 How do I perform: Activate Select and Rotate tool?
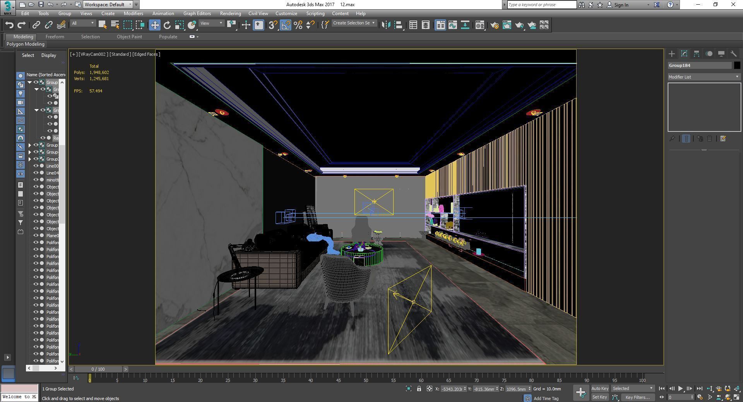click(167, 25)
